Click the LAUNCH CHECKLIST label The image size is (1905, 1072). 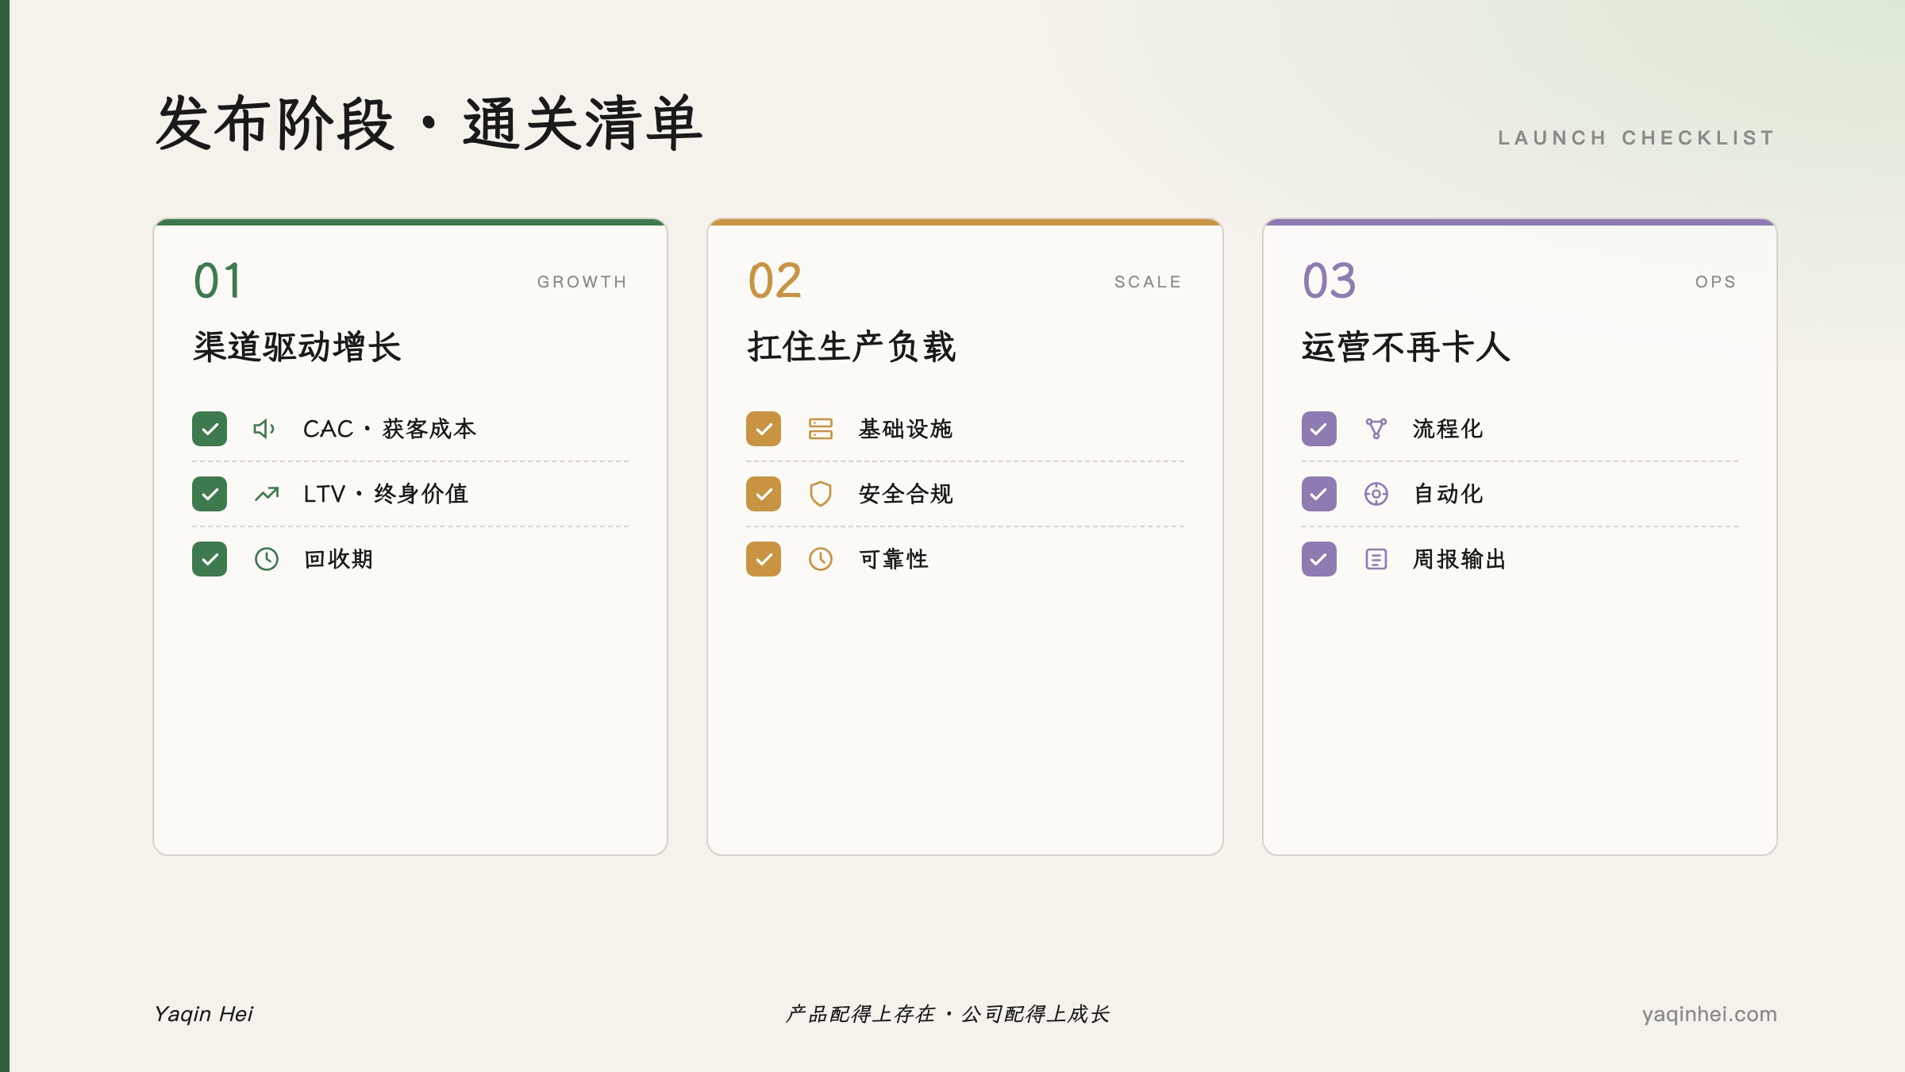click(x=1637, y=138)
